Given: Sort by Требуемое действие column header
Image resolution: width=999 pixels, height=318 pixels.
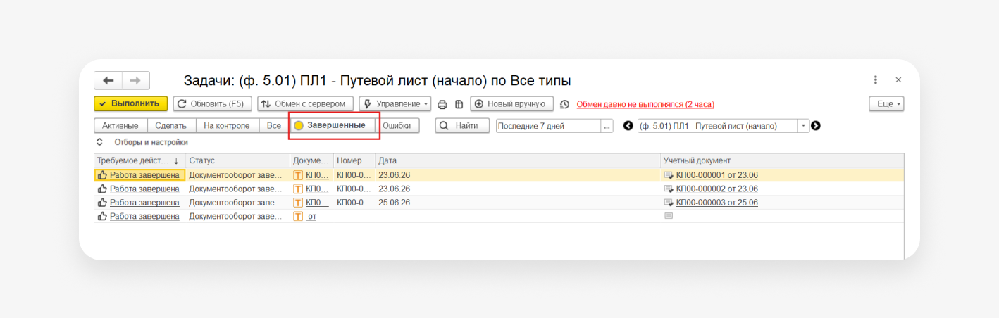Looking at the screenshot, I should pyautogui.click(x=139, y=160).
